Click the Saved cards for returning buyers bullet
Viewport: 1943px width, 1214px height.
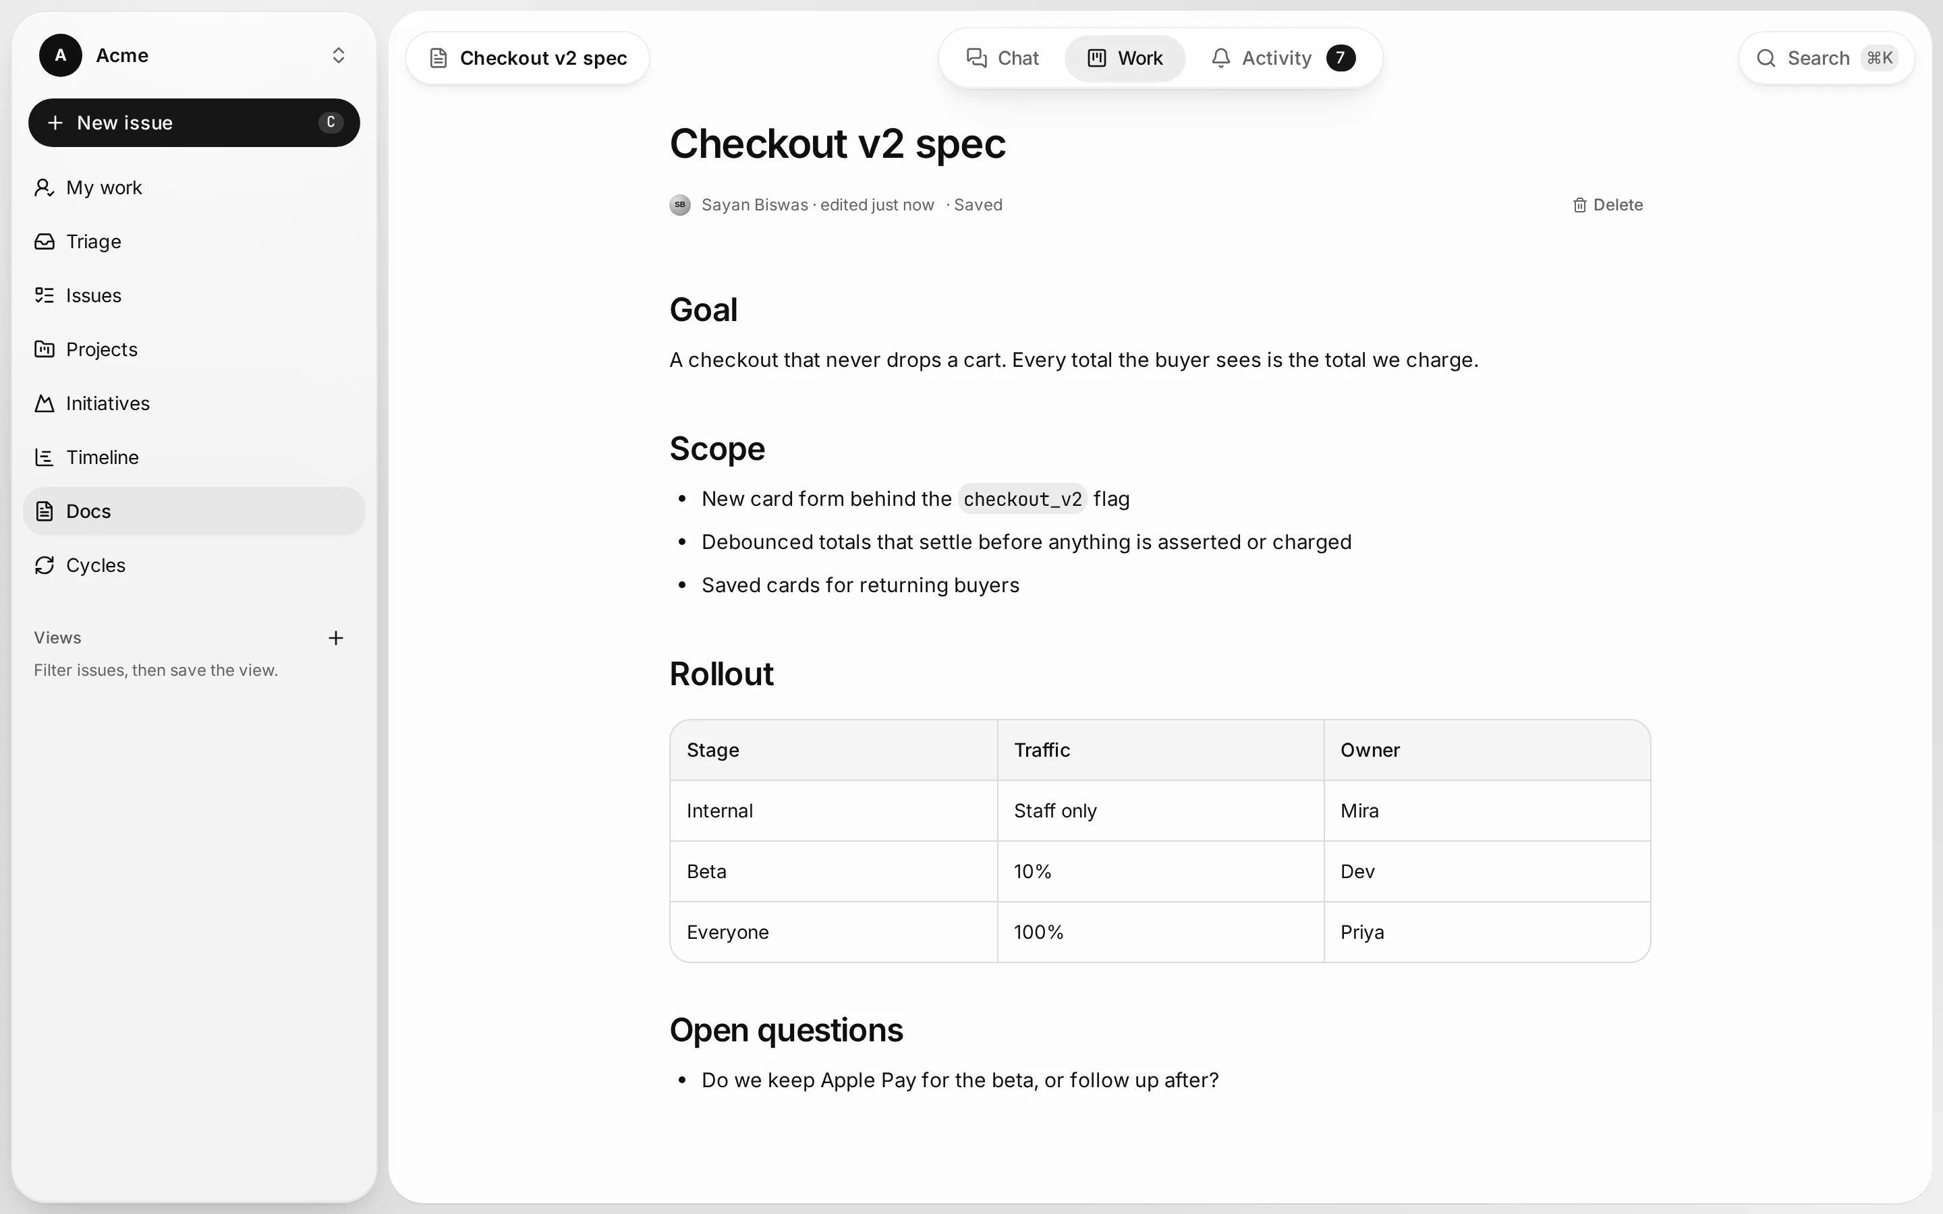click(x=860, y=585)
